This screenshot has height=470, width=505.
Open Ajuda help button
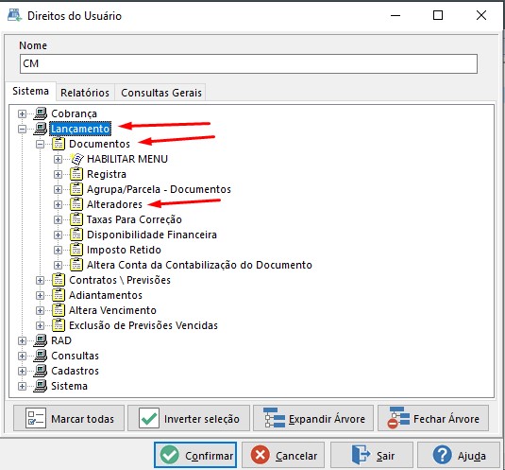459,455
